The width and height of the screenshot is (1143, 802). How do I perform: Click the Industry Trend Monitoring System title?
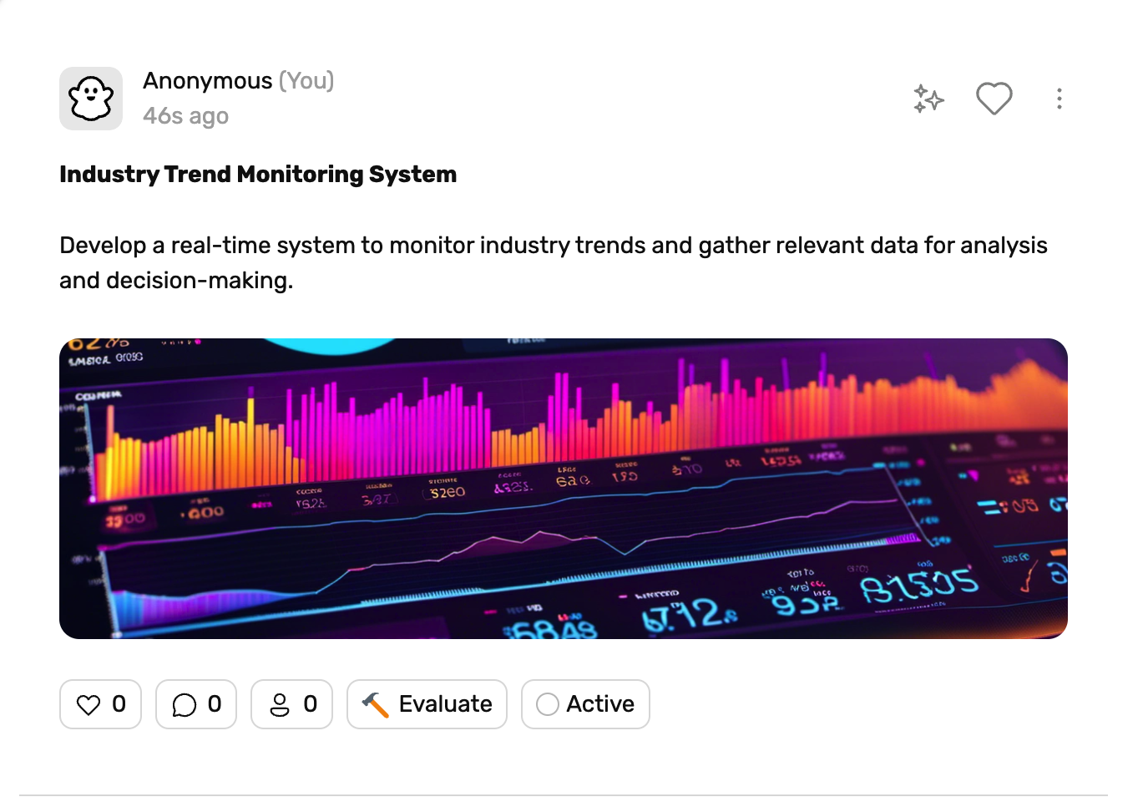258,175
